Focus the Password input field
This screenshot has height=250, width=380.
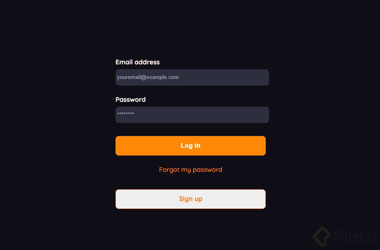pyautogui.click(x=192, y=115)
